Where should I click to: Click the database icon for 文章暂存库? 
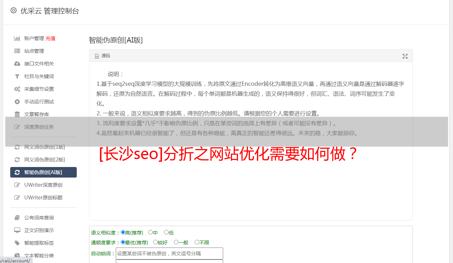click(17, 114)
